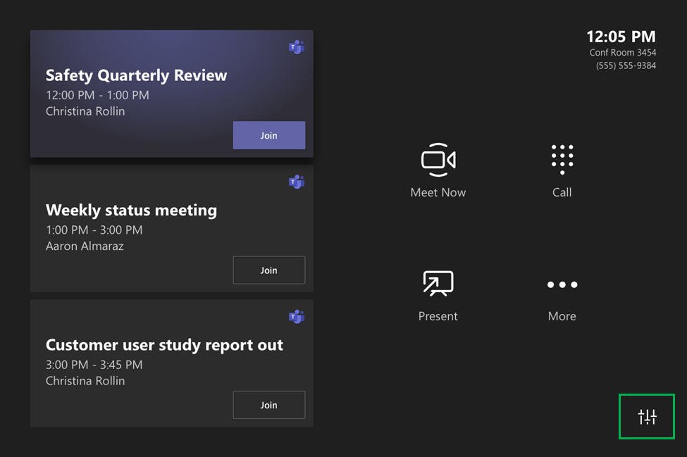Select Customer user study report out title
687x457 pixels.
click(x=164, y=345)
